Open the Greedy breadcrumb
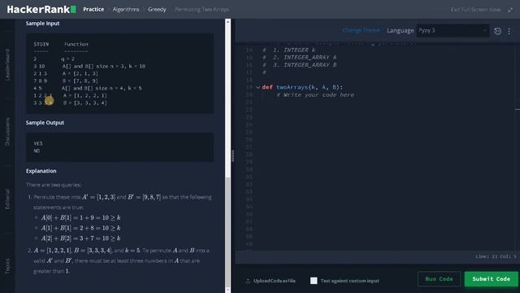The image size is (520, 293). pos(157,9)
